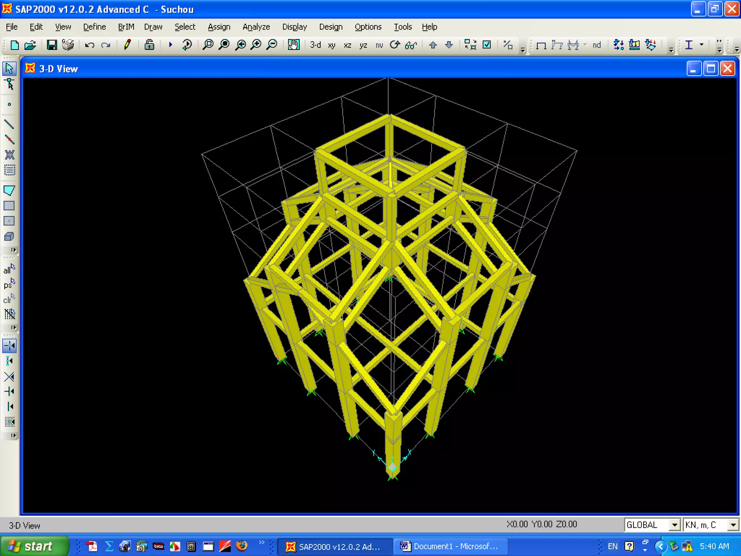The width and height of the screenshot is (741, 556).
Task: Click the Set Display Options checkmark icon
Action: point(487,45)
